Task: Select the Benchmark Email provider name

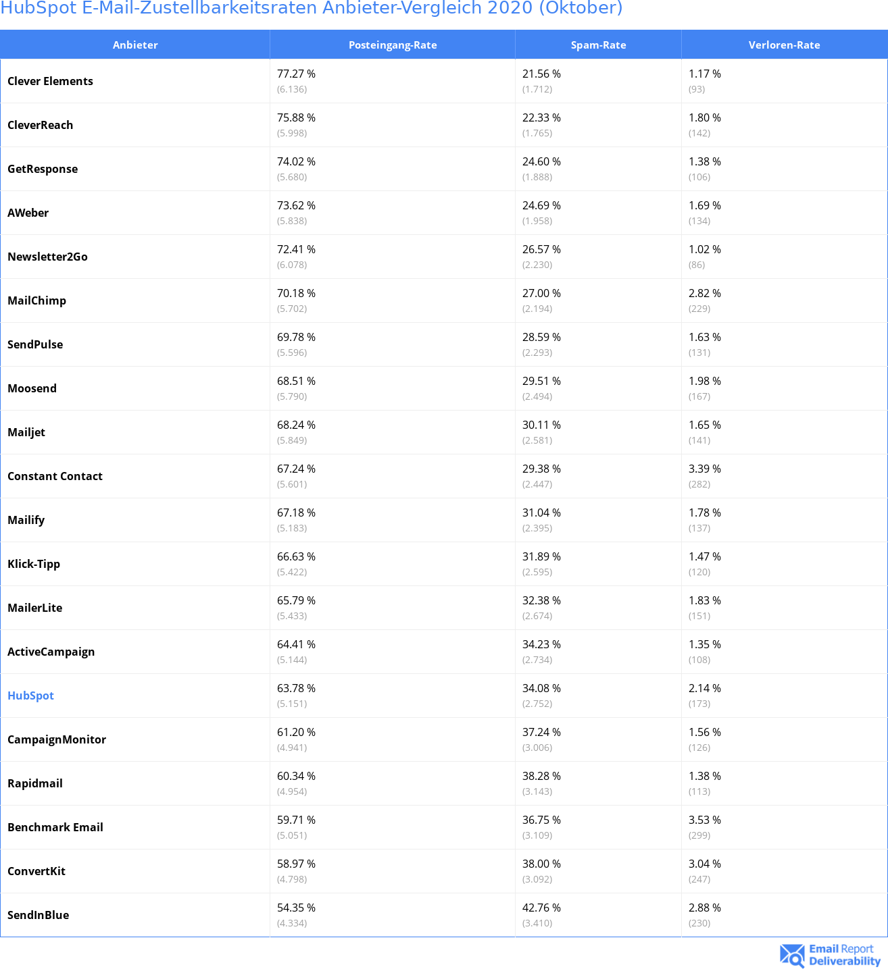Action: (55, 827)
